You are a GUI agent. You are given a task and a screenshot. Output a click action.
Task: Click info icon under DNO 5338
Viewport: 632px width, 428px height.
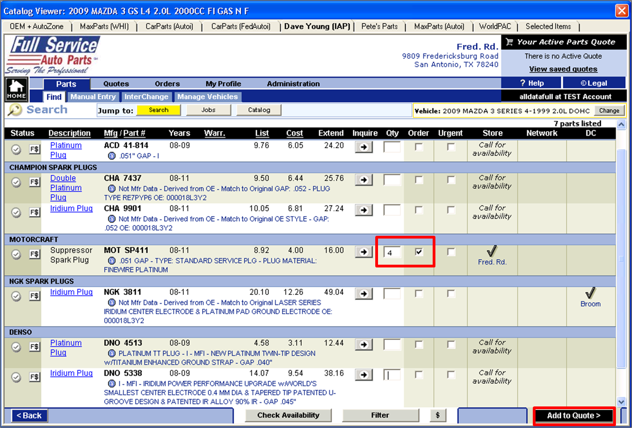coord(112,384)
